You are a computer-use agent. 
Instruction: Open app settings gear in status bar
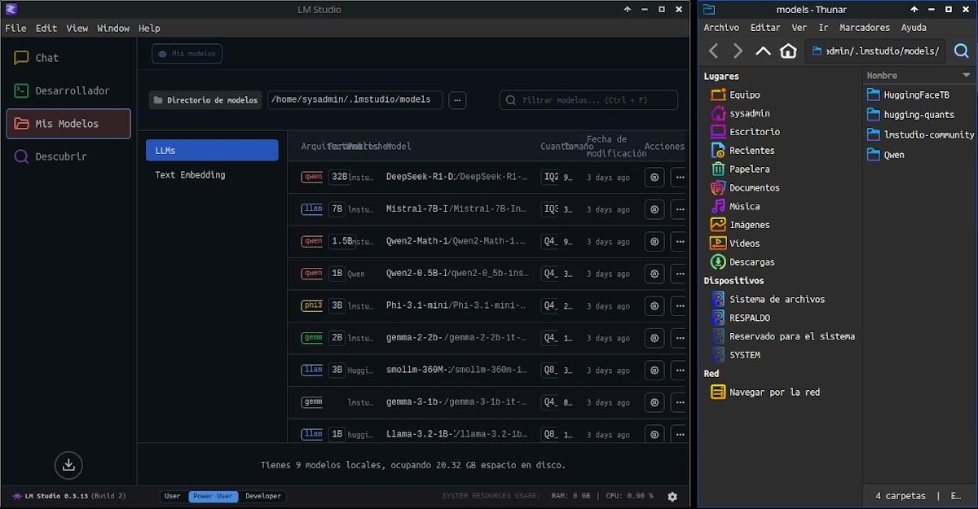point(672,496)
